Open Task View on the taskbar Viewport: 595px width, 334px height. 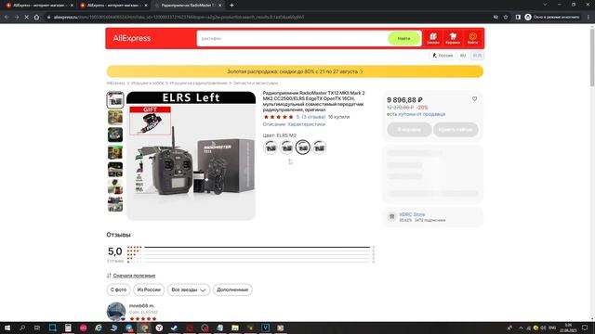37,328
